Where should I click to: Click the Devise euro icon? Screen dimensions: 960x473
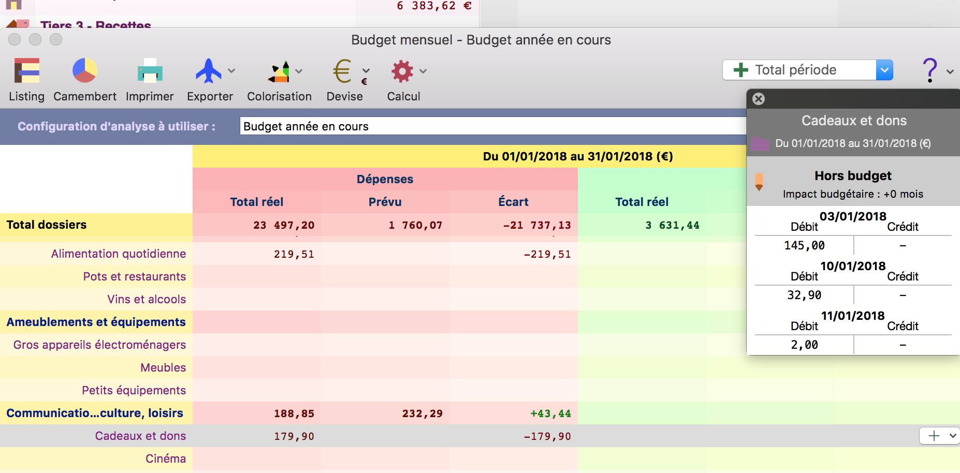pos(342,71)
